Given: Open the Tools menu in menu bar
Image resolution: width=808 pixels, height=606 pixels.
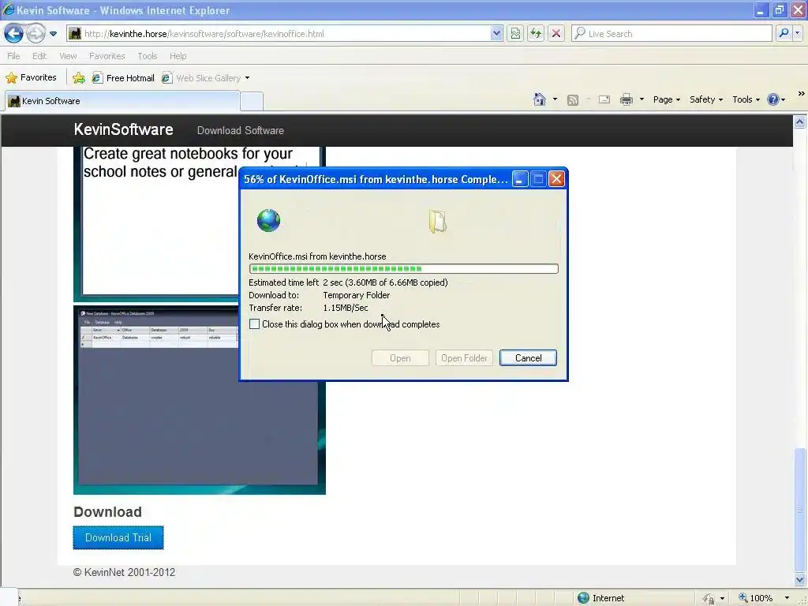Looking at the screenshot, I should pyautogui.click(x=148, y=56).
